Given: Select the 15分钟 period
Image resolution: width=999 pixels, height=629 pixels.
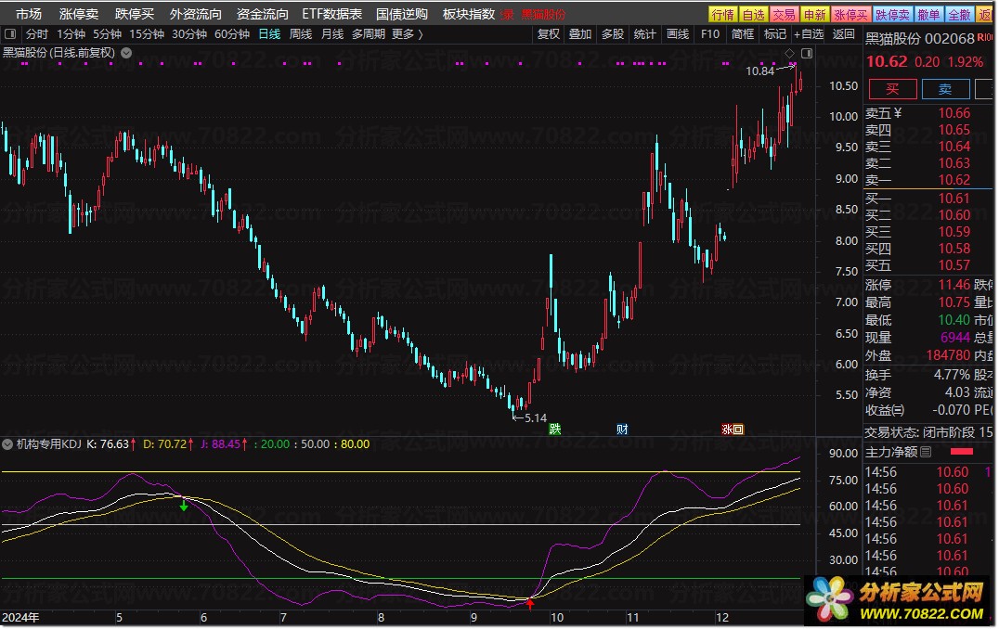Looking at the screenshot, I should tap(147, 33).
